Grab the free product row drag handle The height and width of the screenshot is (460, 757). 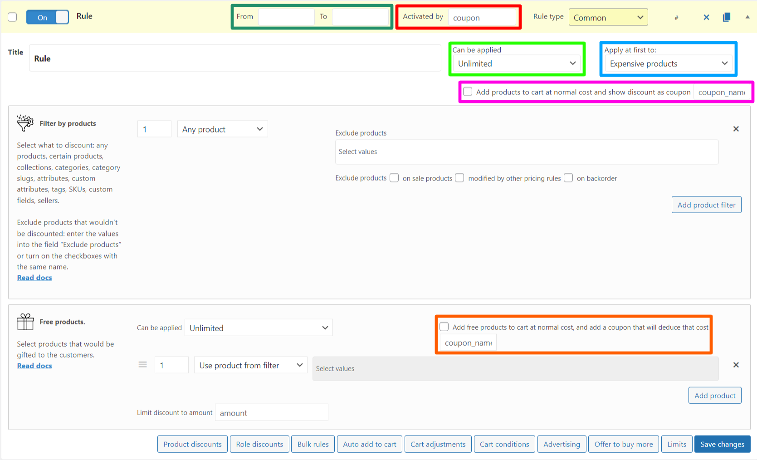142,365
